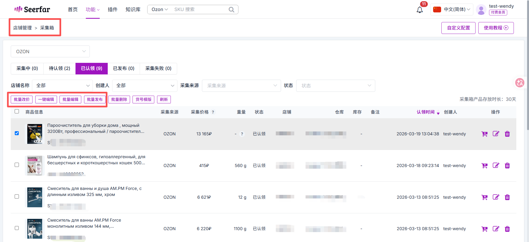Tick the sphynx shampoo product checkbox

pyautogui.click(x=17, y=165)
